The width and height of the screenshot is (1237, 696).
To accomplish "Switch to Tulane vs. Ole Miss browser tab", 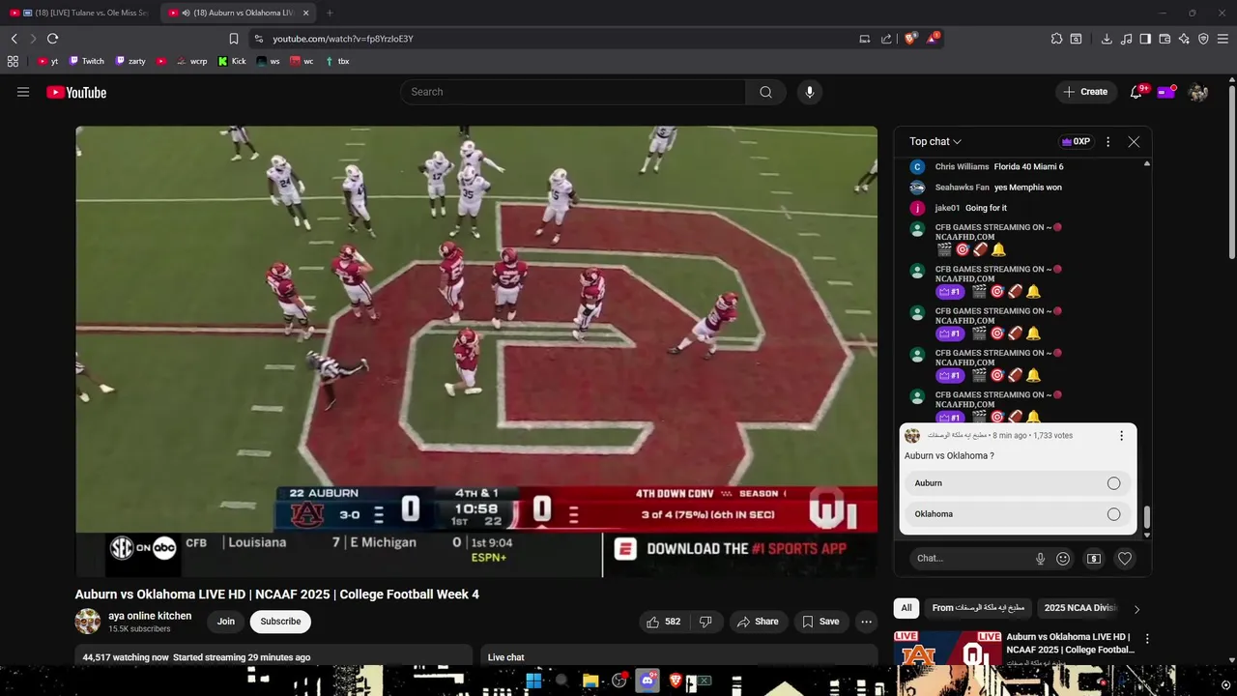I will 79,13.
